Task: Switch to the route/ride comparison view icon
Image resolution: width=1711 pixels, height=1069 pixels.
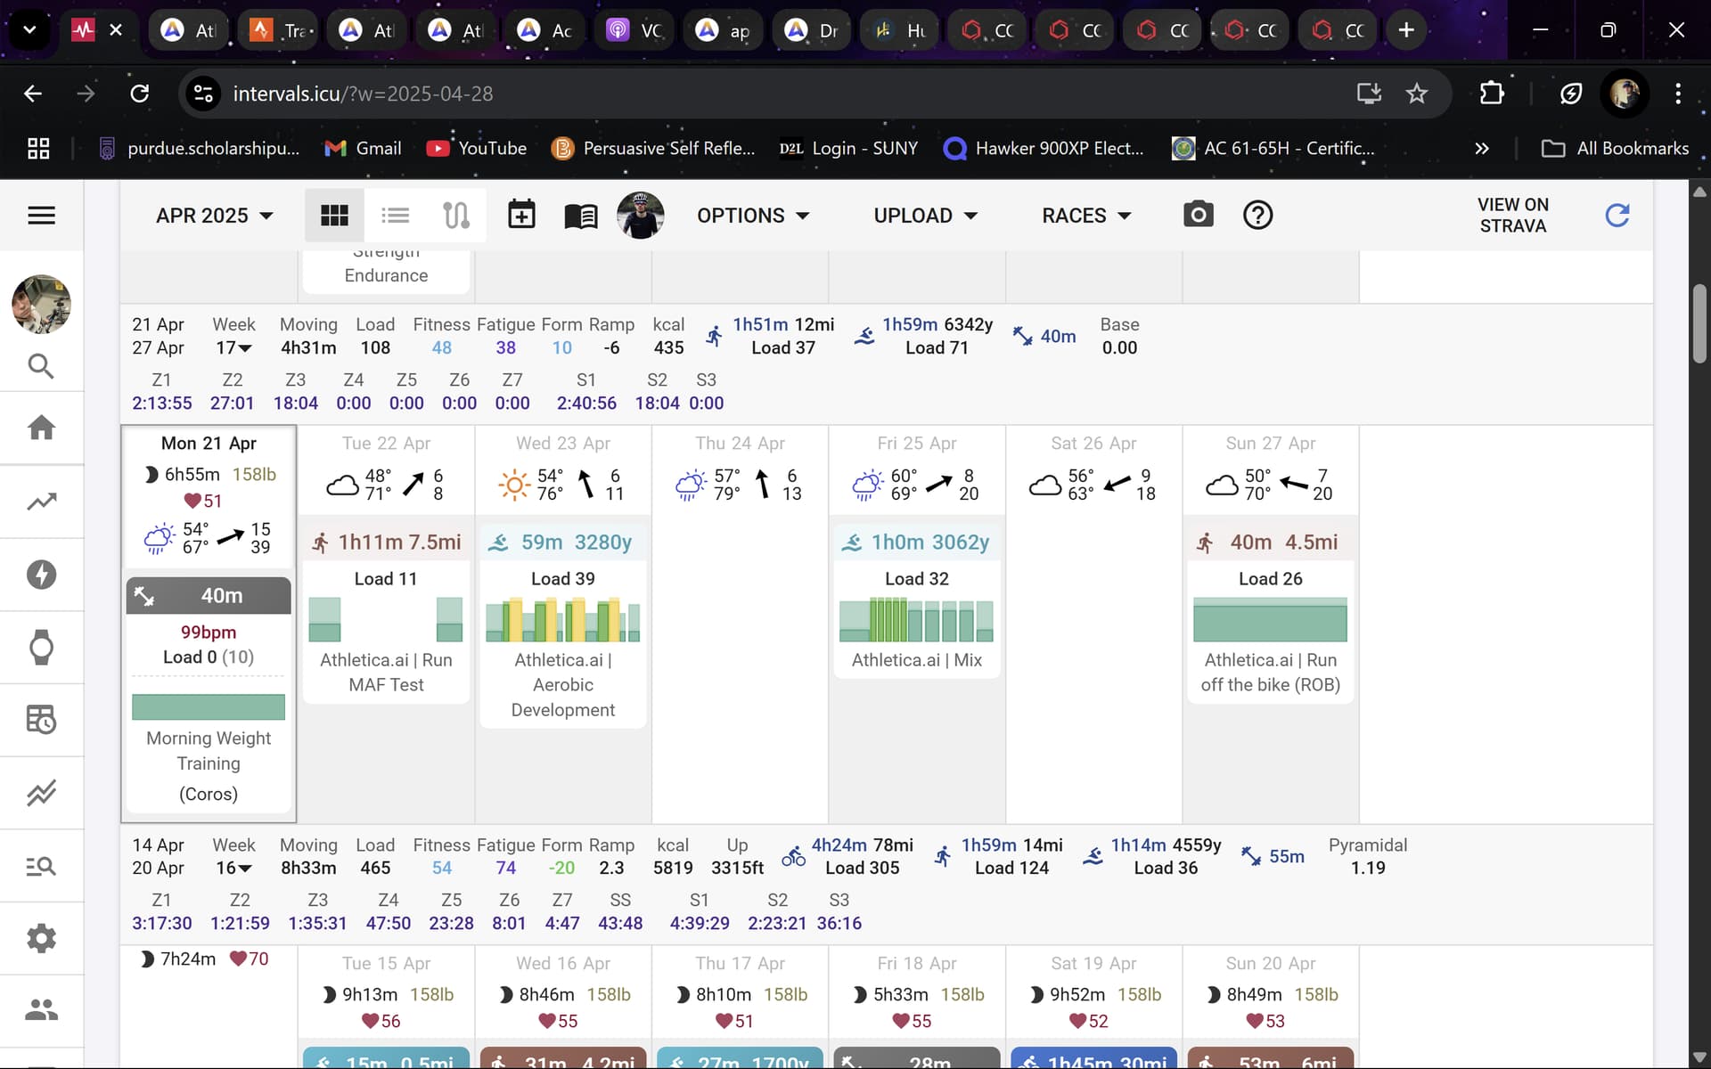Action: point(455,215)
